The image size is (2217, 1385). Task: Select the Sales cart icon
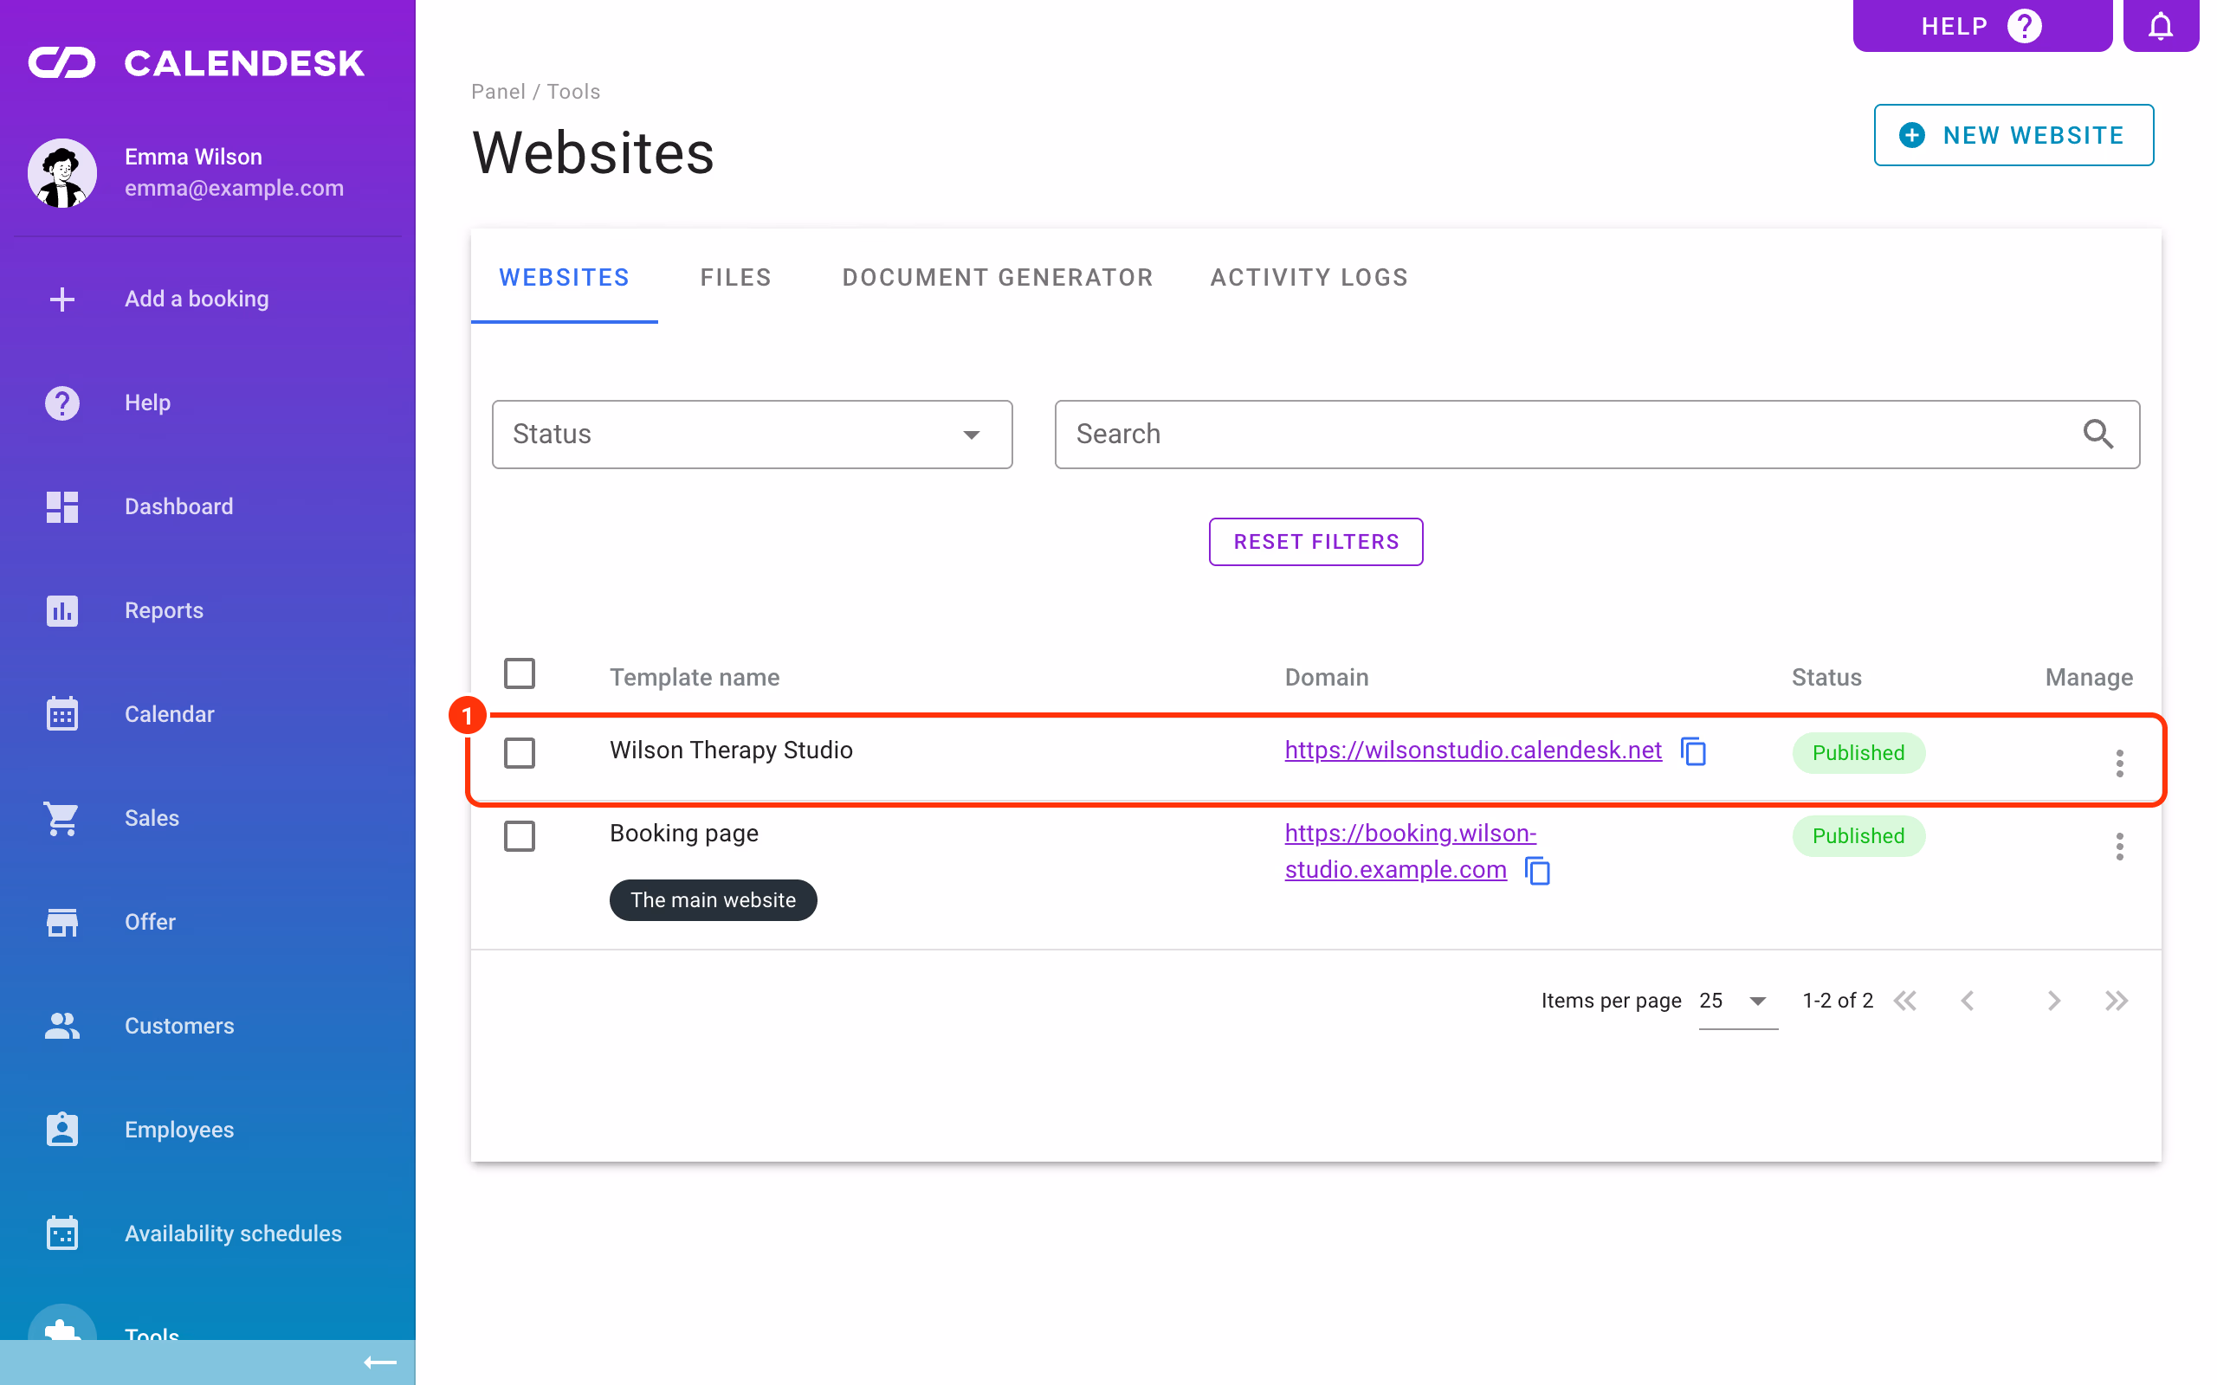62,818
